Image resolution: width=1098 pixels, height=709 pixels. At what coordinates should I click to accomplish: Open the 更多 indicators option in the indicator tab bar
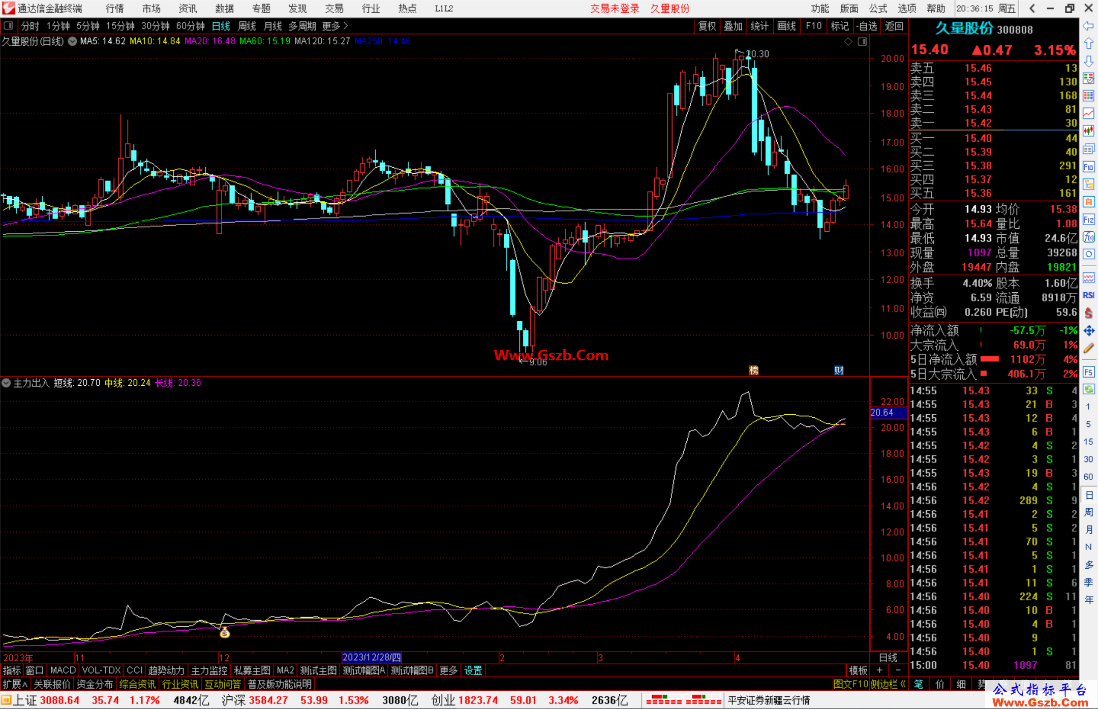coord(448,670)
